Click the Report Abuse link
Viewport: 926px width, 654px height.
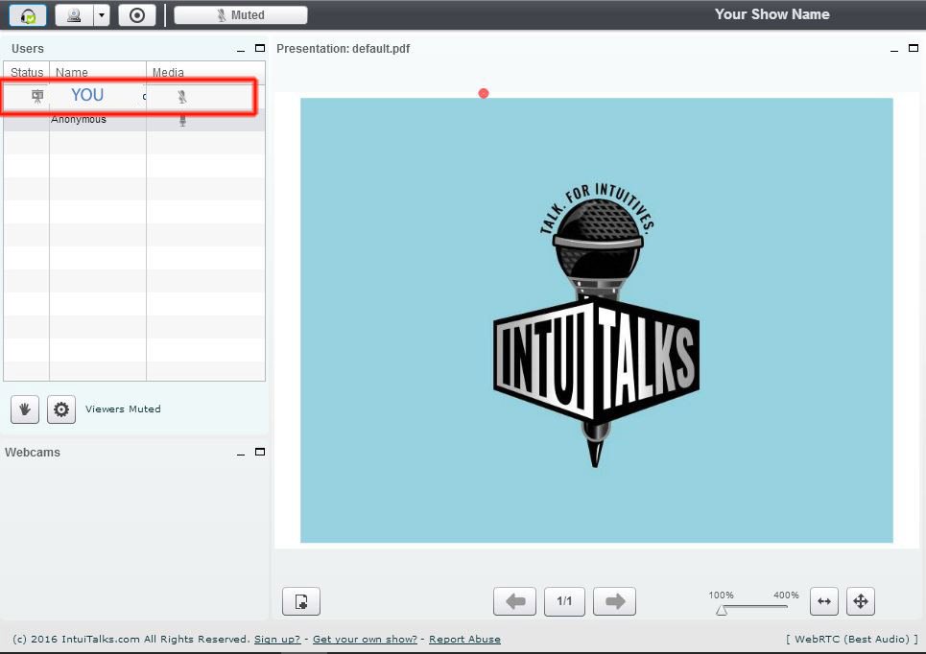point(464,640)
